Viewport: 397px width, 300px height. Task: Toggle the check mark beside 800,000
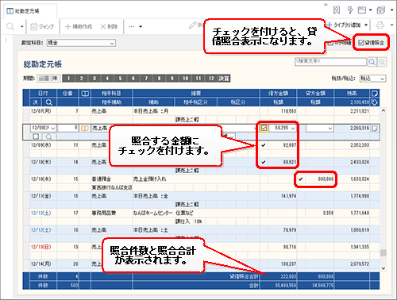click(301, 179)
